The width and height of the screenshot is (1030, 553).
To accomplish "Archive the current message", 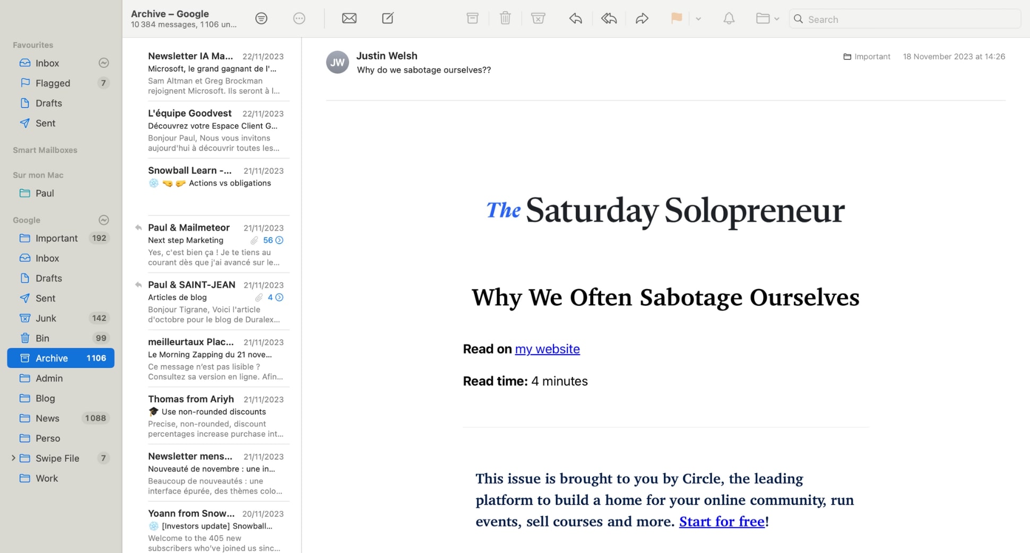I will 472,18.
